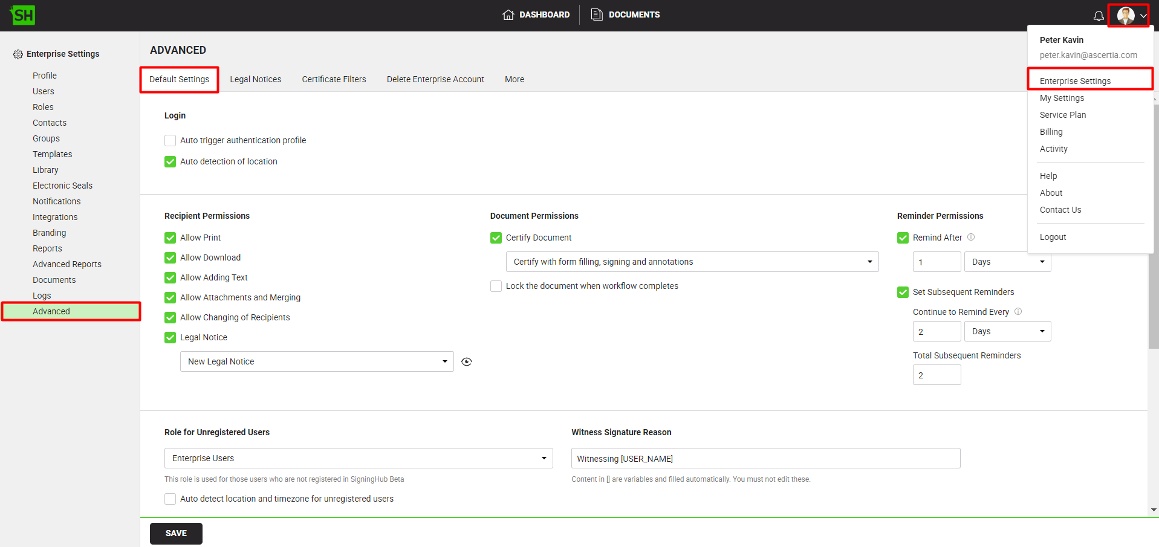
Task: Click the SAVE button
Action: pos(176,533)
